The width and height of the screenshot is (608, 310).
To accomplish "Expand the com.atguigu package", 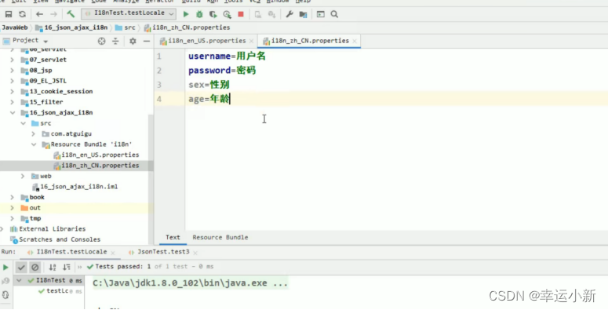I will tap(34, 134).
